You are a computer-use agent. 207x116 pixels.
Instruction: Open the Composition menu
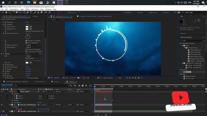(14, 9)
